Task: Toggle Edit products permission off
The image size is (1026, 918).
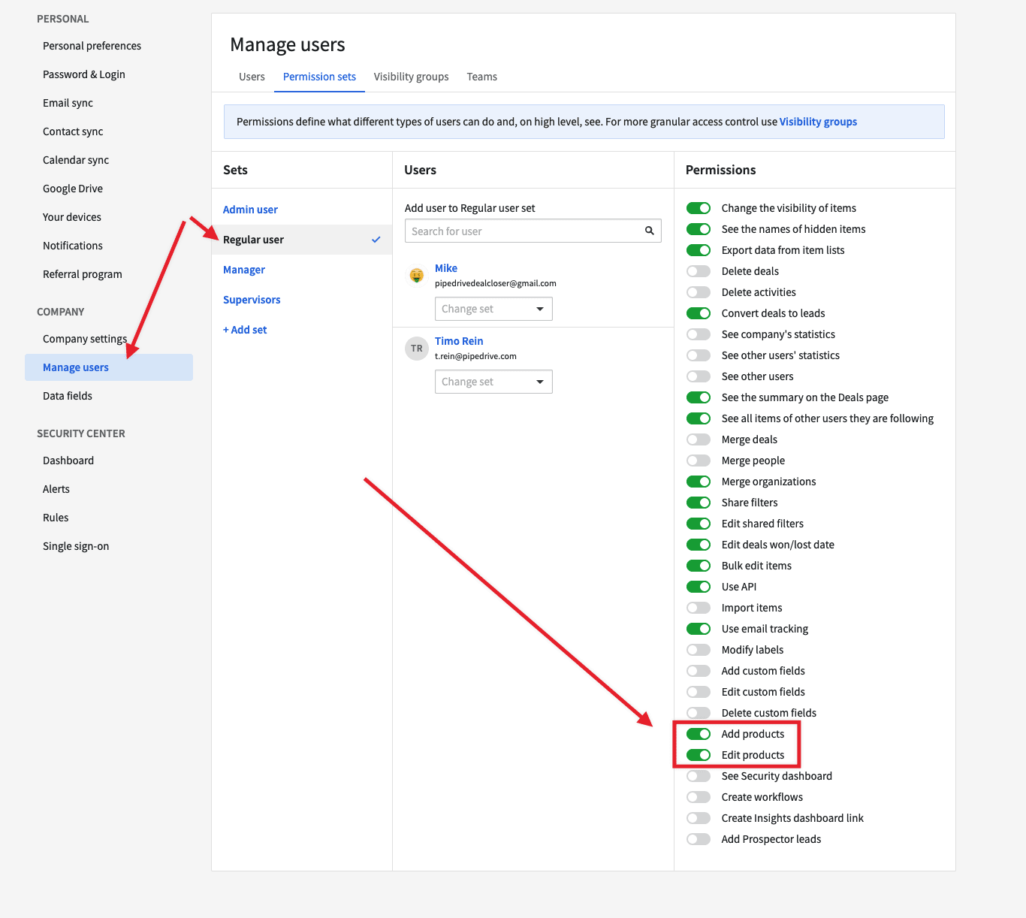Action: 699,755
